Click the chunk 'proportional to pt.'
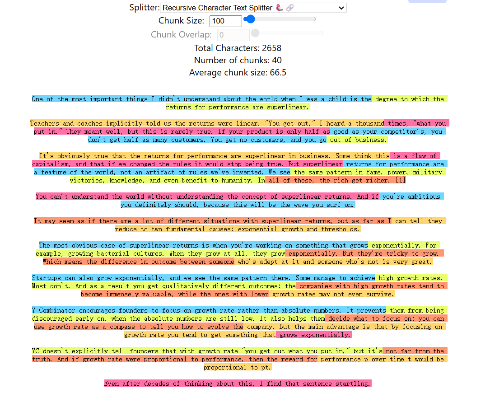Image resolution: width=490 pixels, height=393 pixels. [238, 367]
